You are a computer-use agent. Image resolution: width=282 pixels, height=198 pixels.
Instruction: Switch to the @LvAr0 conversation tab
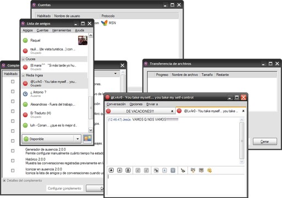(211, 111)
